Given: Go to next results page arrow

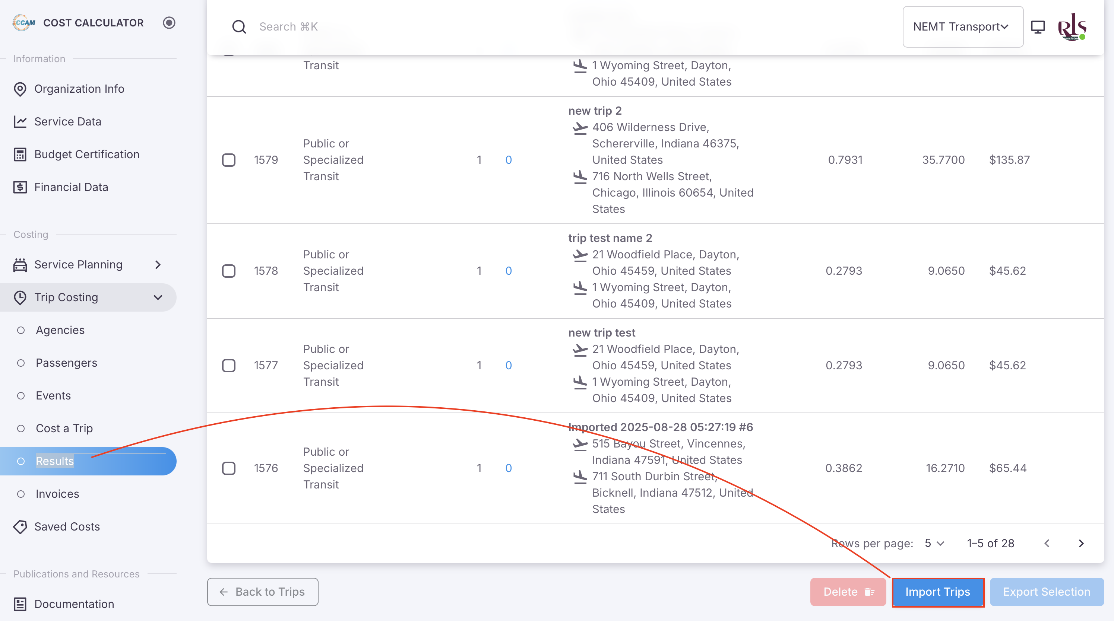Looking at the screenshot, I should [x=1081, y=543].
